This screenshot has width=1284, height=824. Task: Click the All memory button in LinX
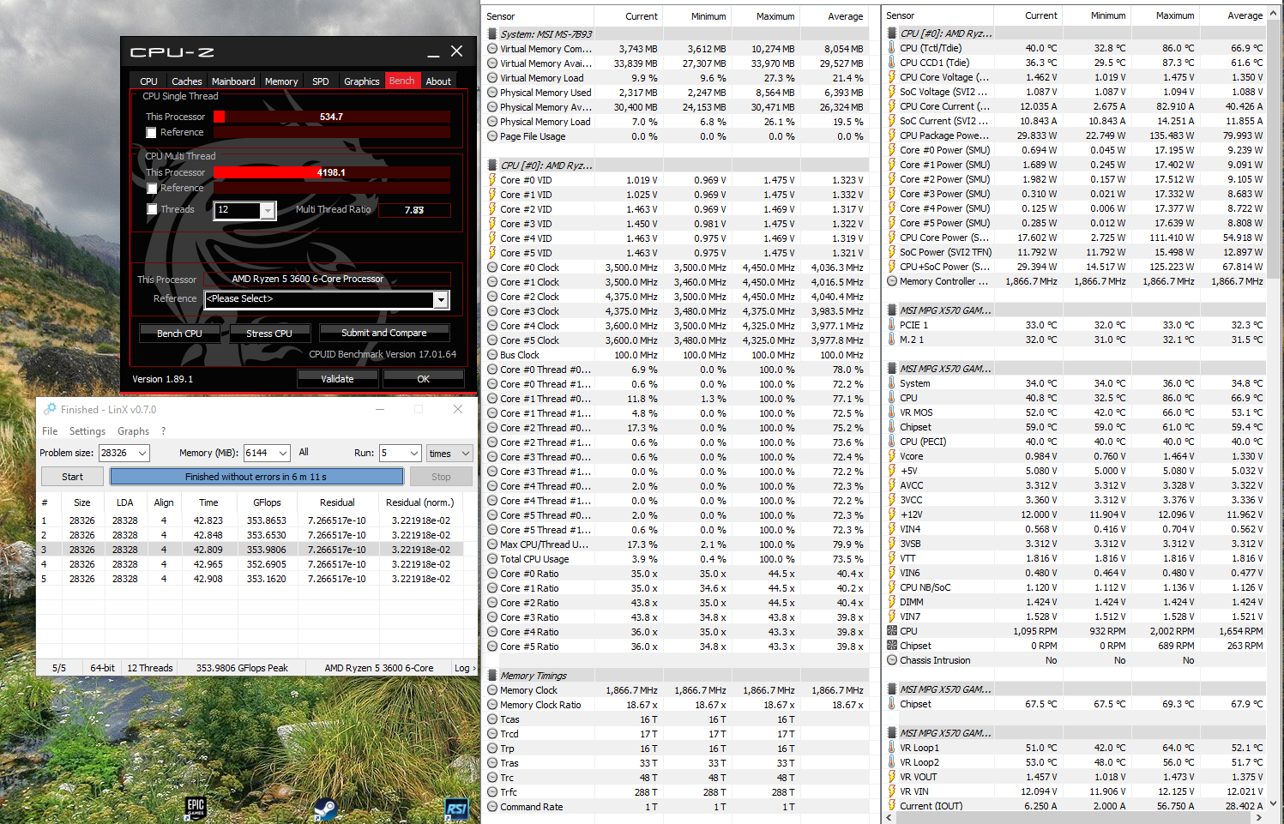tap(304, 452)
